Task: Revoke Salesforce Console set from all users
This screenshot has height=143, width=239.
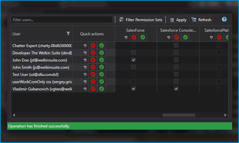Action: click(177, 37)
